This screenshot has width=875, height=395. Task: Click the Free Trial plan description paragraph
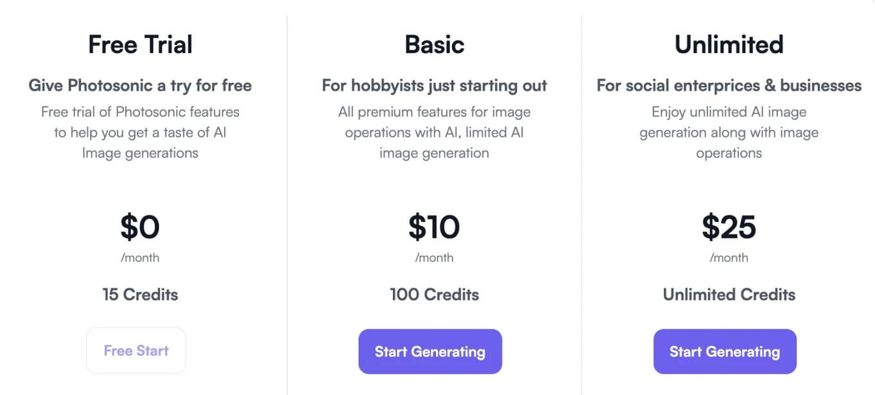tap(140, 132)
